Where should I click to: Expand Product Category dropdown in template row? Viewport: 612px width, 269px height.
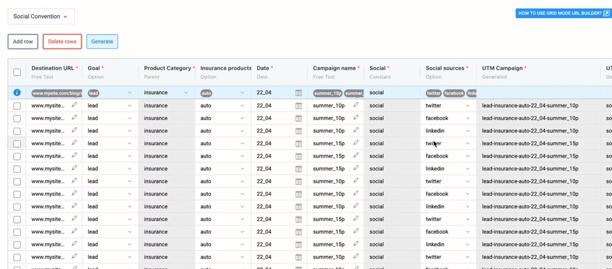186,93
